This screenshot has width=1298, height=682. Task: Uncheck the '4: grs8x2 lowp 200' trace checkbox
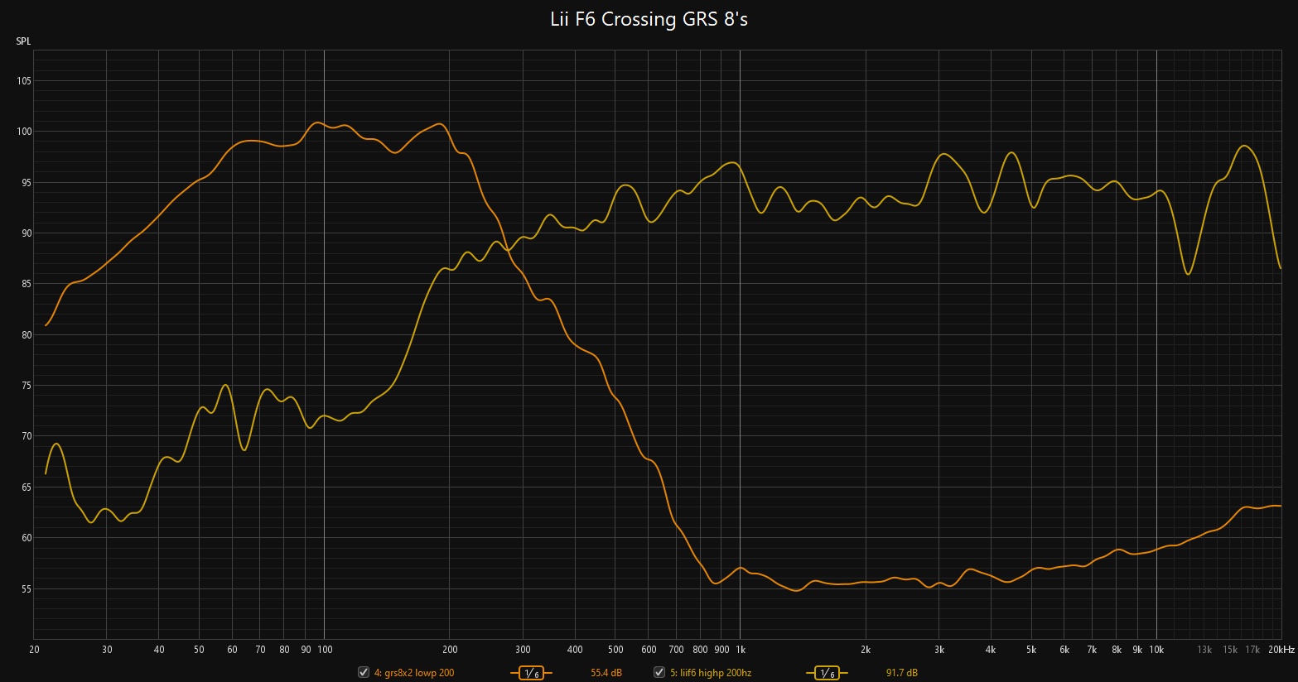click(x=363, y=672)
